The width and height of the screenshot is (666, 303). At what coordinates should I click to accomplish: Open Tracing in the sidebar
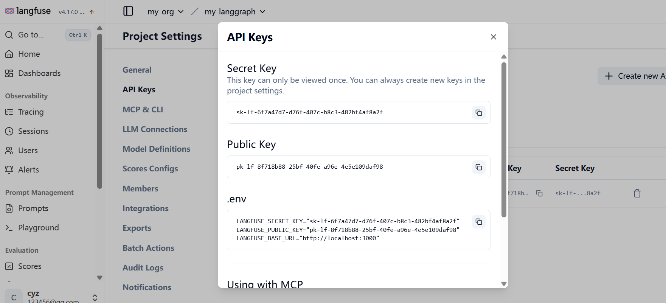pos(48,112)
